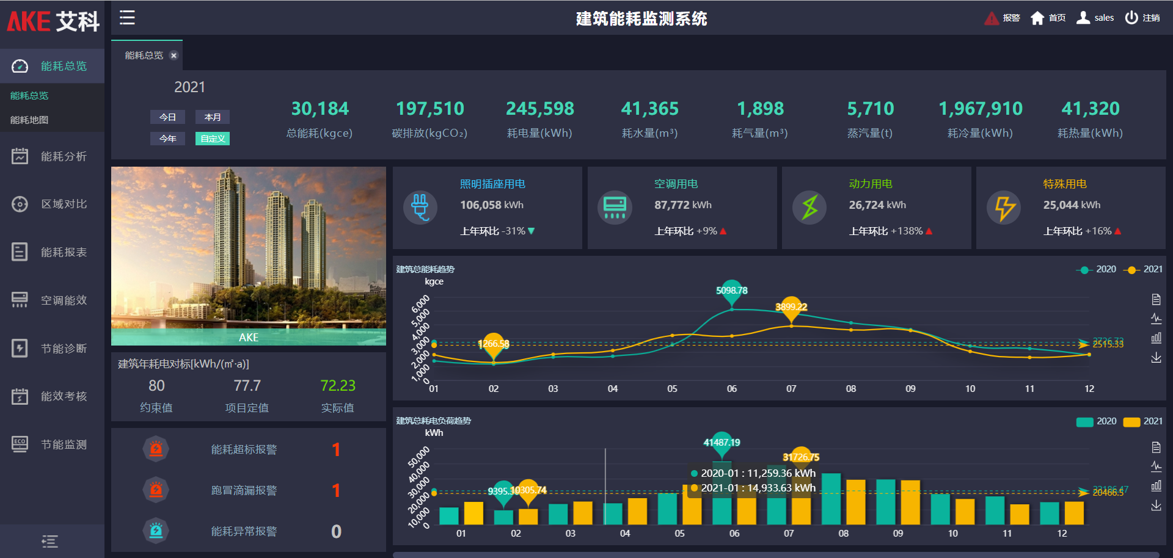Switch the energy trend chart to bar chart view
Viewport: 1173px width, 558px height.
click(1157, 336)
